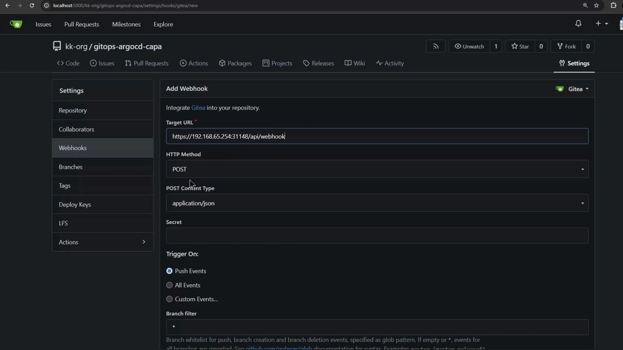
Task: Follow the Gitea integration link
Action: tap(198, 108)
